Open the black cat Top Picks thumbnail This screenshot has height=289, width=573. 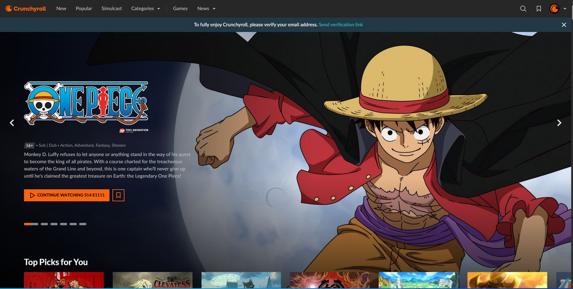(x=241, y=280)
